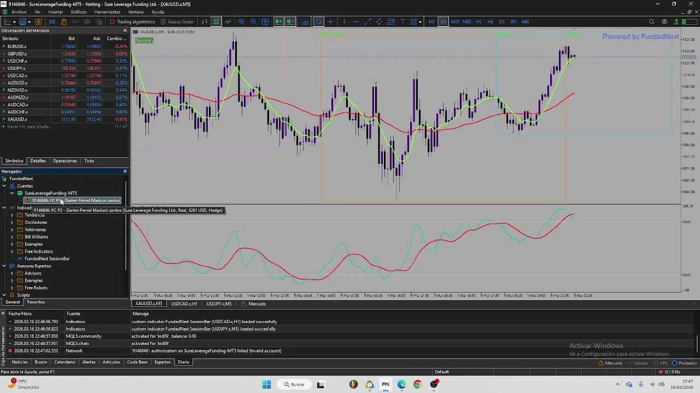Screen dimensions: 700x393
Task: Open the market shopping bag icon
Action: tap(64, 22)
